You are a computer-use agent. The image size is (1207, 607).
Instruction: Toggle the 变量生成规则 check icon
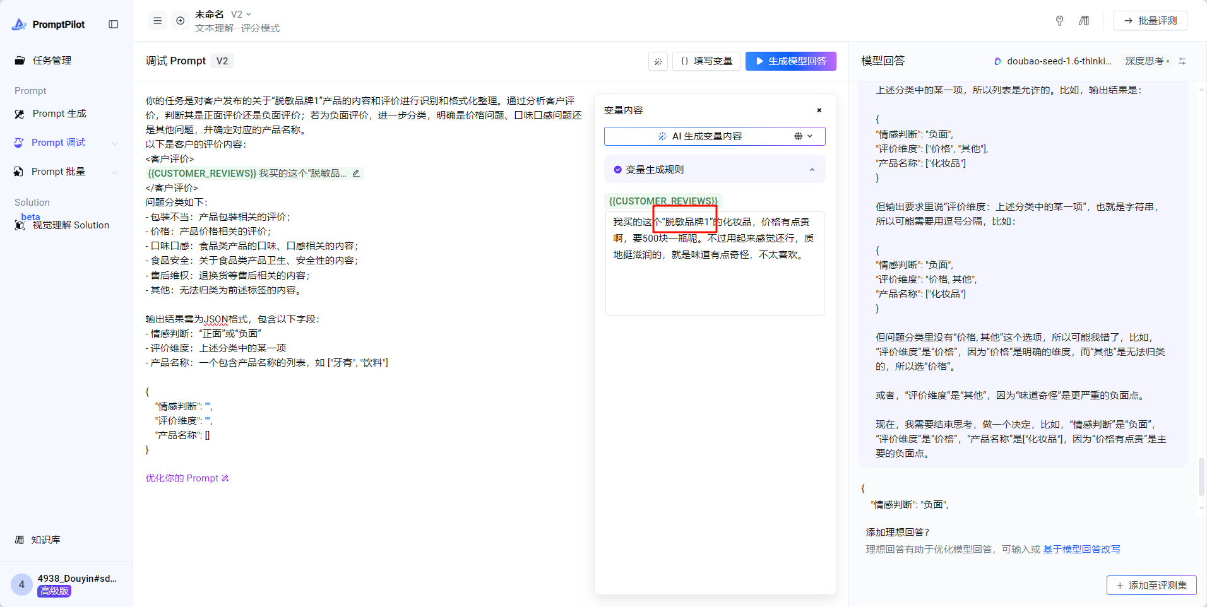pos(617,170)
